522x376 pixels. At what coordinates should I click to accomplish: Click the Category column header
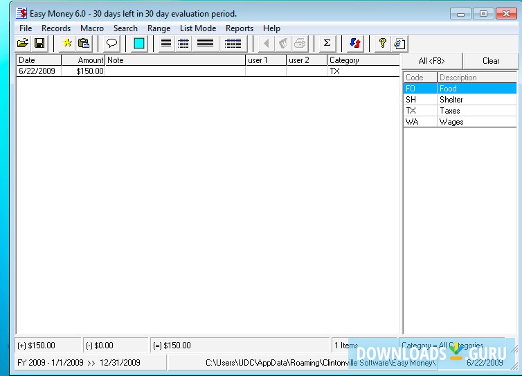pos(363,60)
